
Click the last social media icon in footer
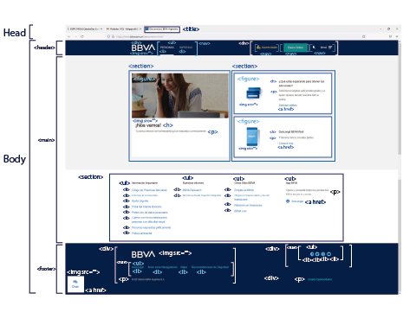coord(328,254)
